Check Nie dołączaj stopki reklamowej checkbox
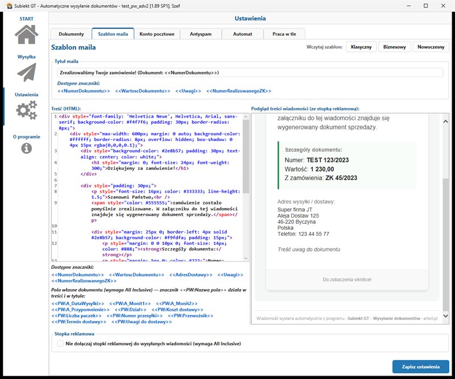 pyautogui.click(x=60, y=344)
